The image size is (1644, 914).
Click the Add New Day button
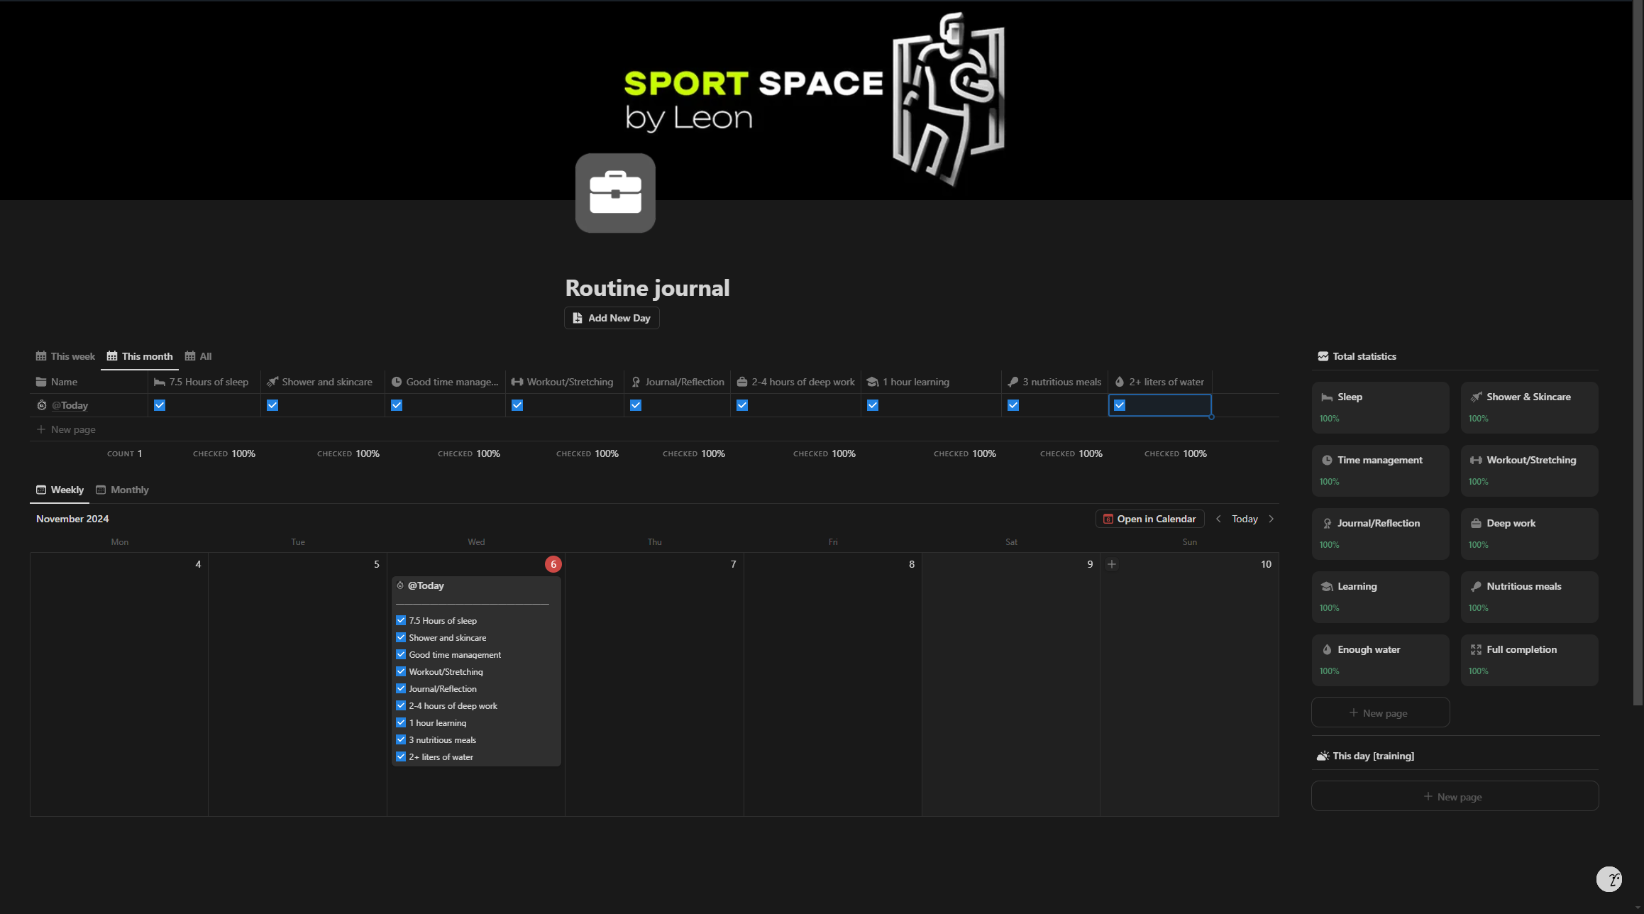611,318
